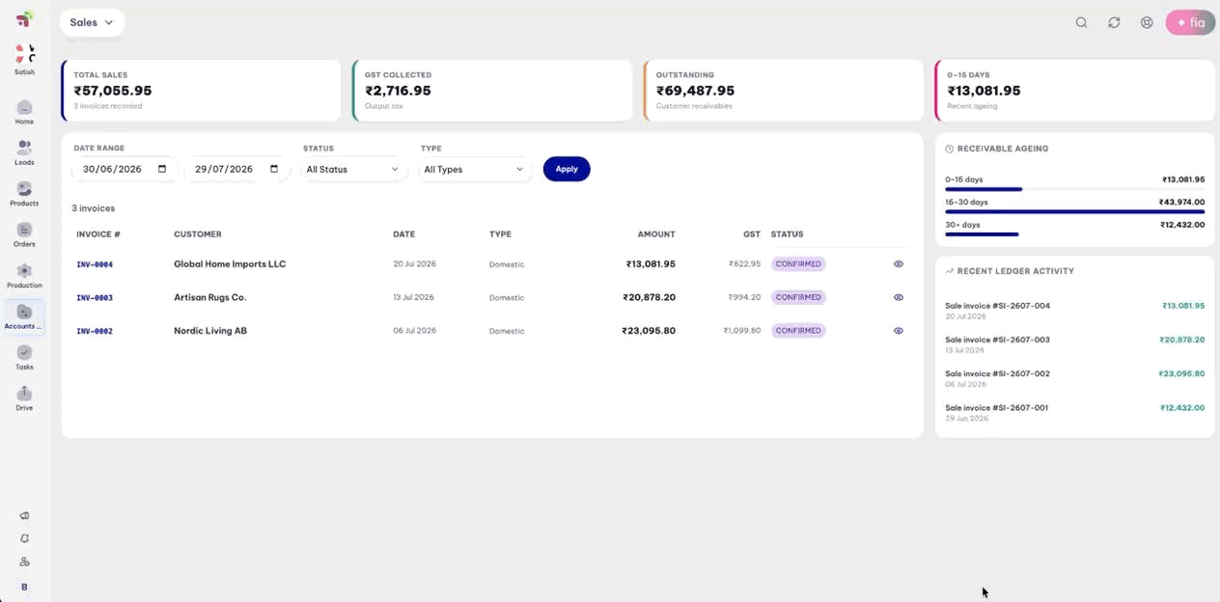Click the Invoice # column header

[98, 234]
